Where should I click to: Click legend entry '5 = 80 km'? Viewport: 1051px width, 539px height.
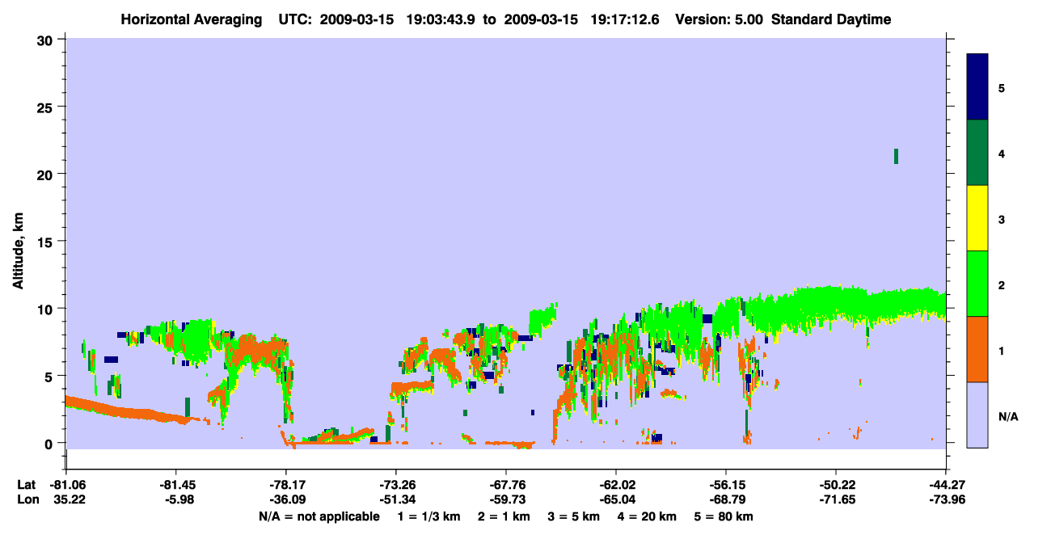(x=723, y=516)
